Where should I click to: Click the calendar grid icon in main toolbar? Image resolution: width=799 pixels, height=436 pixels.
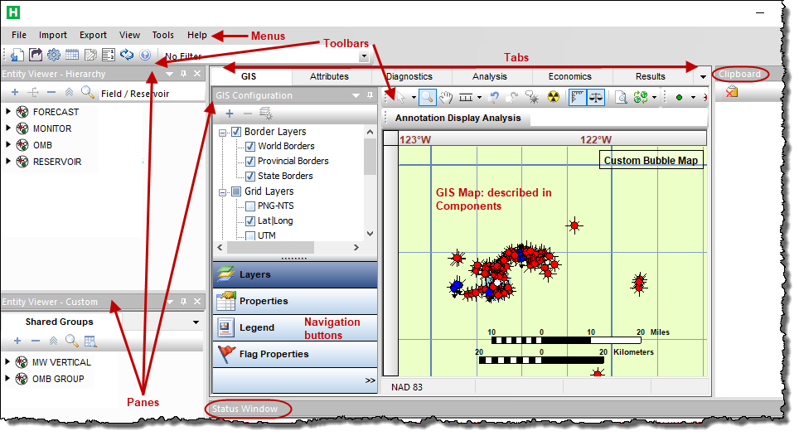[72, 55]
